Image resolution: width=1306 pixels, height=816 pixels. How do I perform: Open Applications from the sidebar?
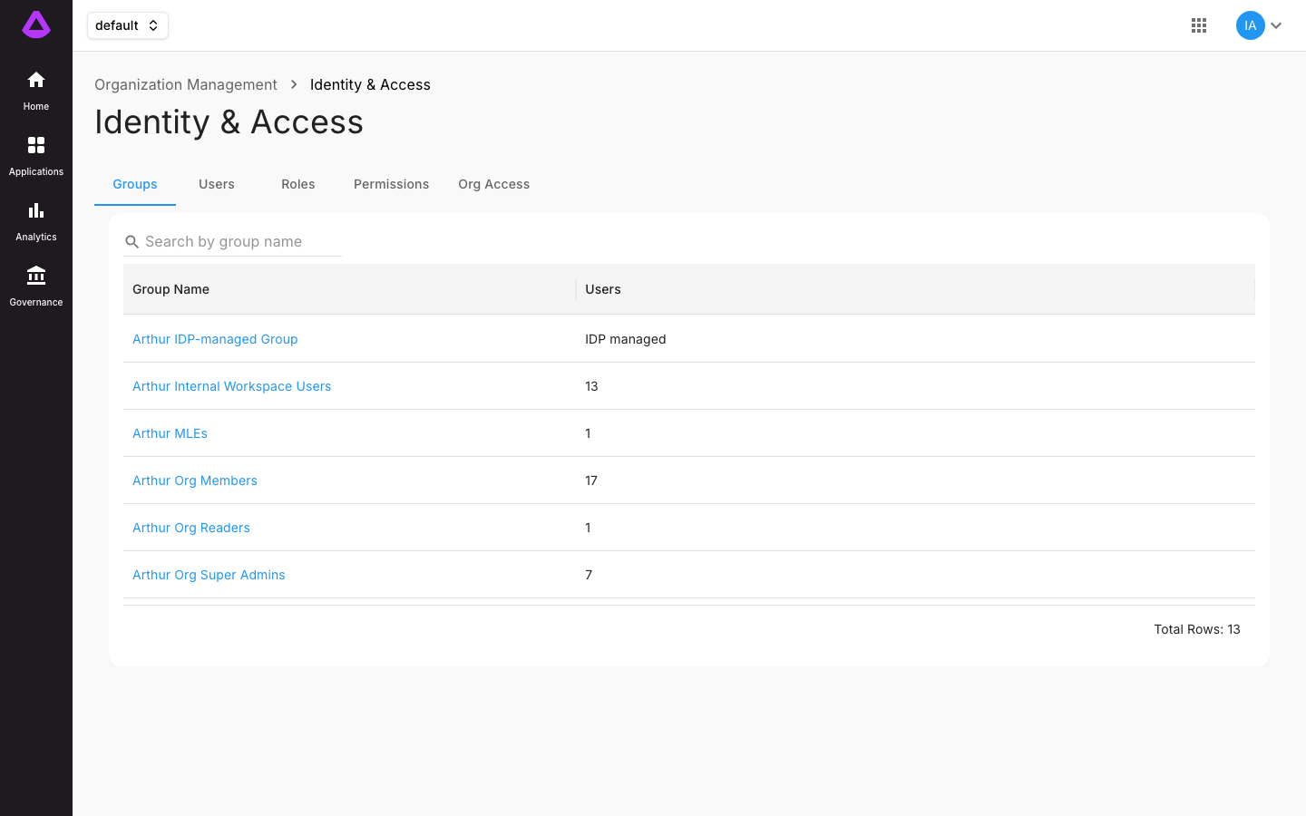(x=36, y=156)
